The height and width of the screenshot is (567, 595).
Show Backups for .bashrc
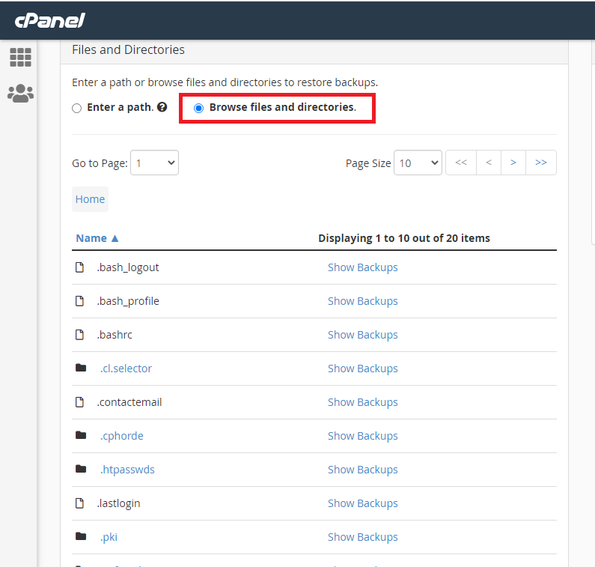363,335
